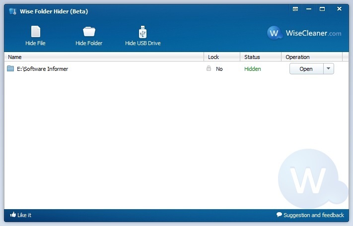Click the speech bubble feedback icon
This screenshot has height=226, width=353.
[x=279, y=215]
